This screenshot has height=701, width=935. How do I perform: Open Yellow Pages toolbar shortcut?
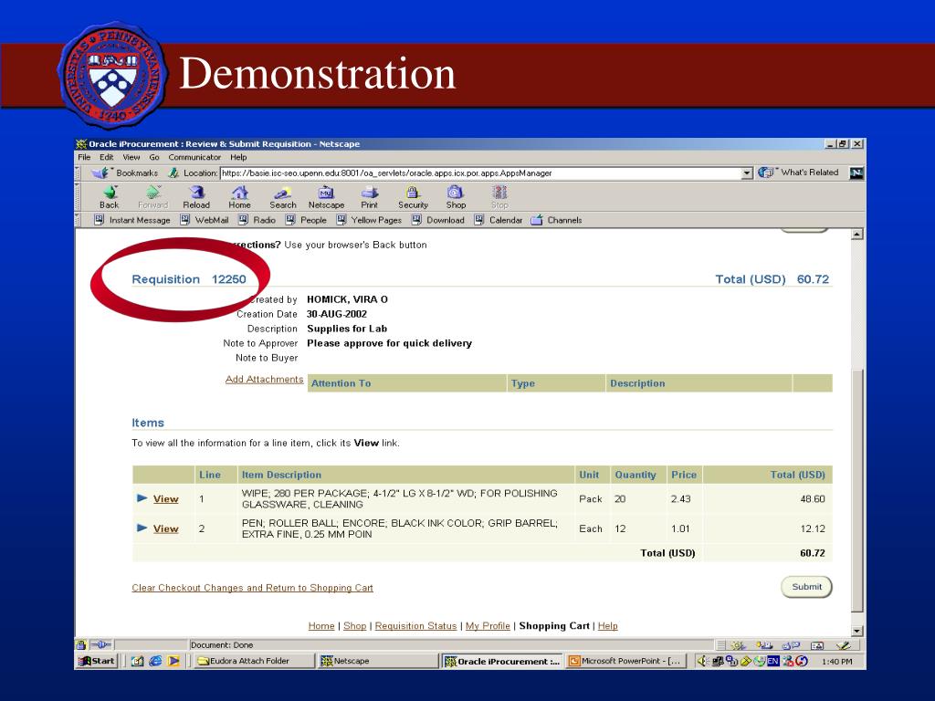(x=369, y=220)
